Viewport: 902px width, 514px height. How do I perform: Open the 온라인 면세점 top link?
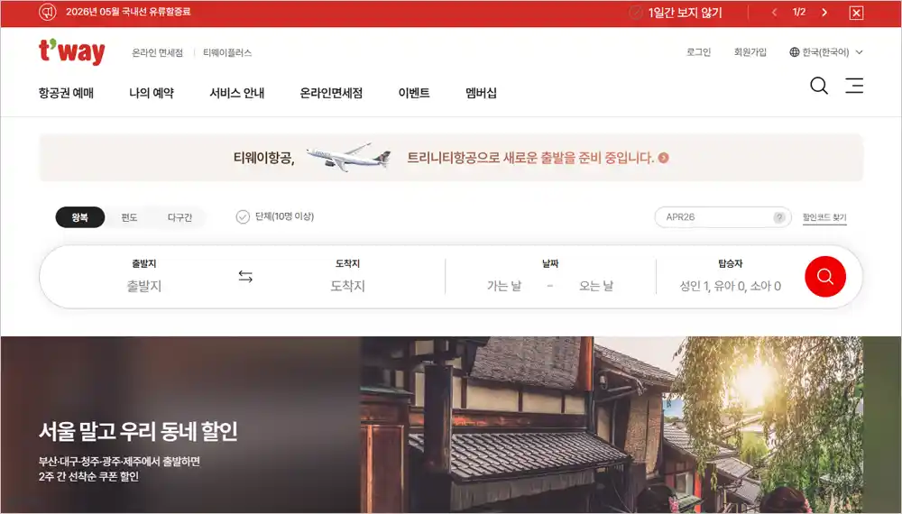click(157, 53)
